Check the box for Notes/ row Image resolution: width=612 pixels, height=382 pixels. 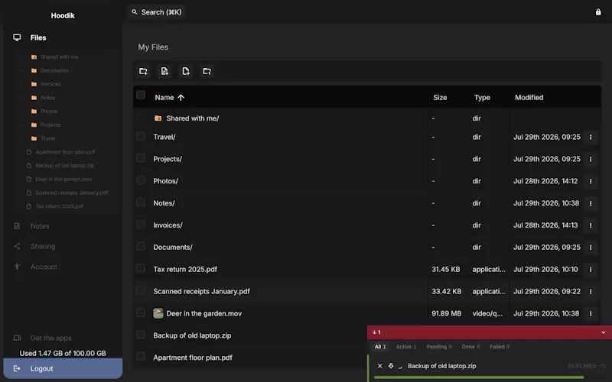(x=141, y=202)
